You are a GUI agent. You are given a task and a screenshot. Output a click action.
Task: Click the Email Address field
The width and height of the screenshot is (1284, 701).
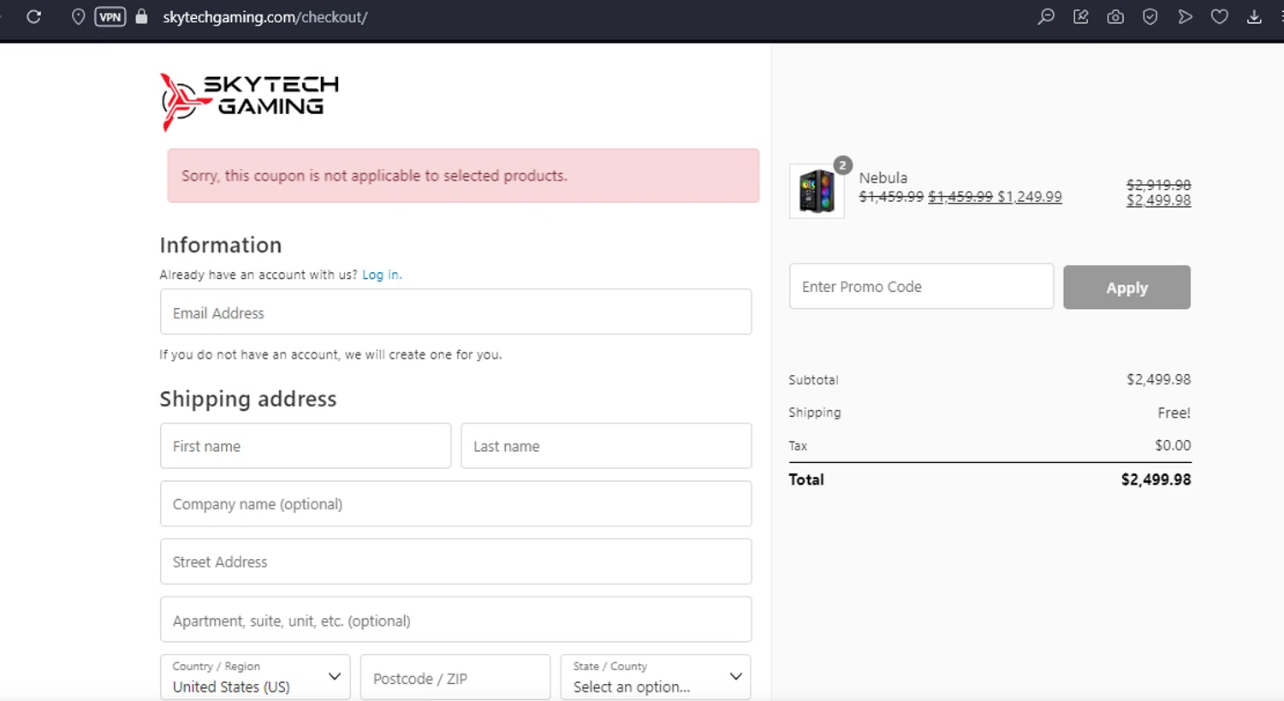pyautogui.click(x=455, y=312)
